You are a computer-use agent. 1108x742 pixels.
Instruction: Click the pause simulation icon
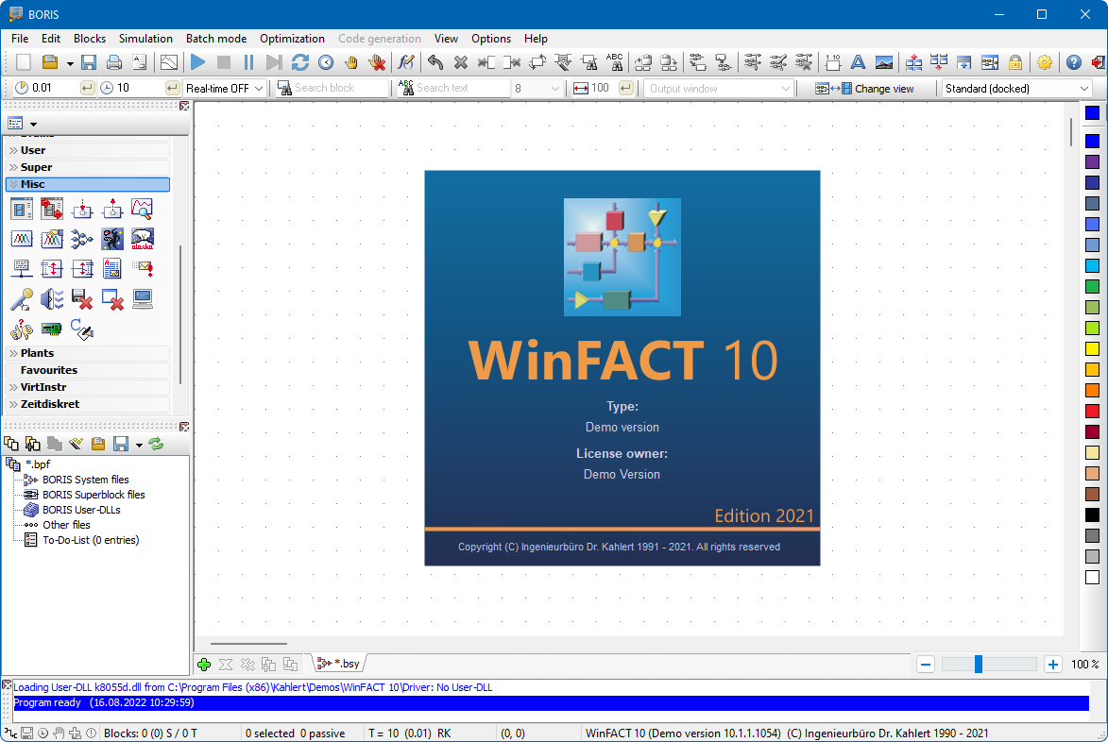click(x=248, y=63)
